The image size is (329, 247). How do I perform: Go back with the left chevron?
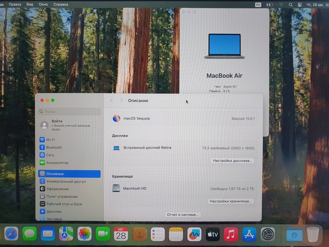(112, 101)
